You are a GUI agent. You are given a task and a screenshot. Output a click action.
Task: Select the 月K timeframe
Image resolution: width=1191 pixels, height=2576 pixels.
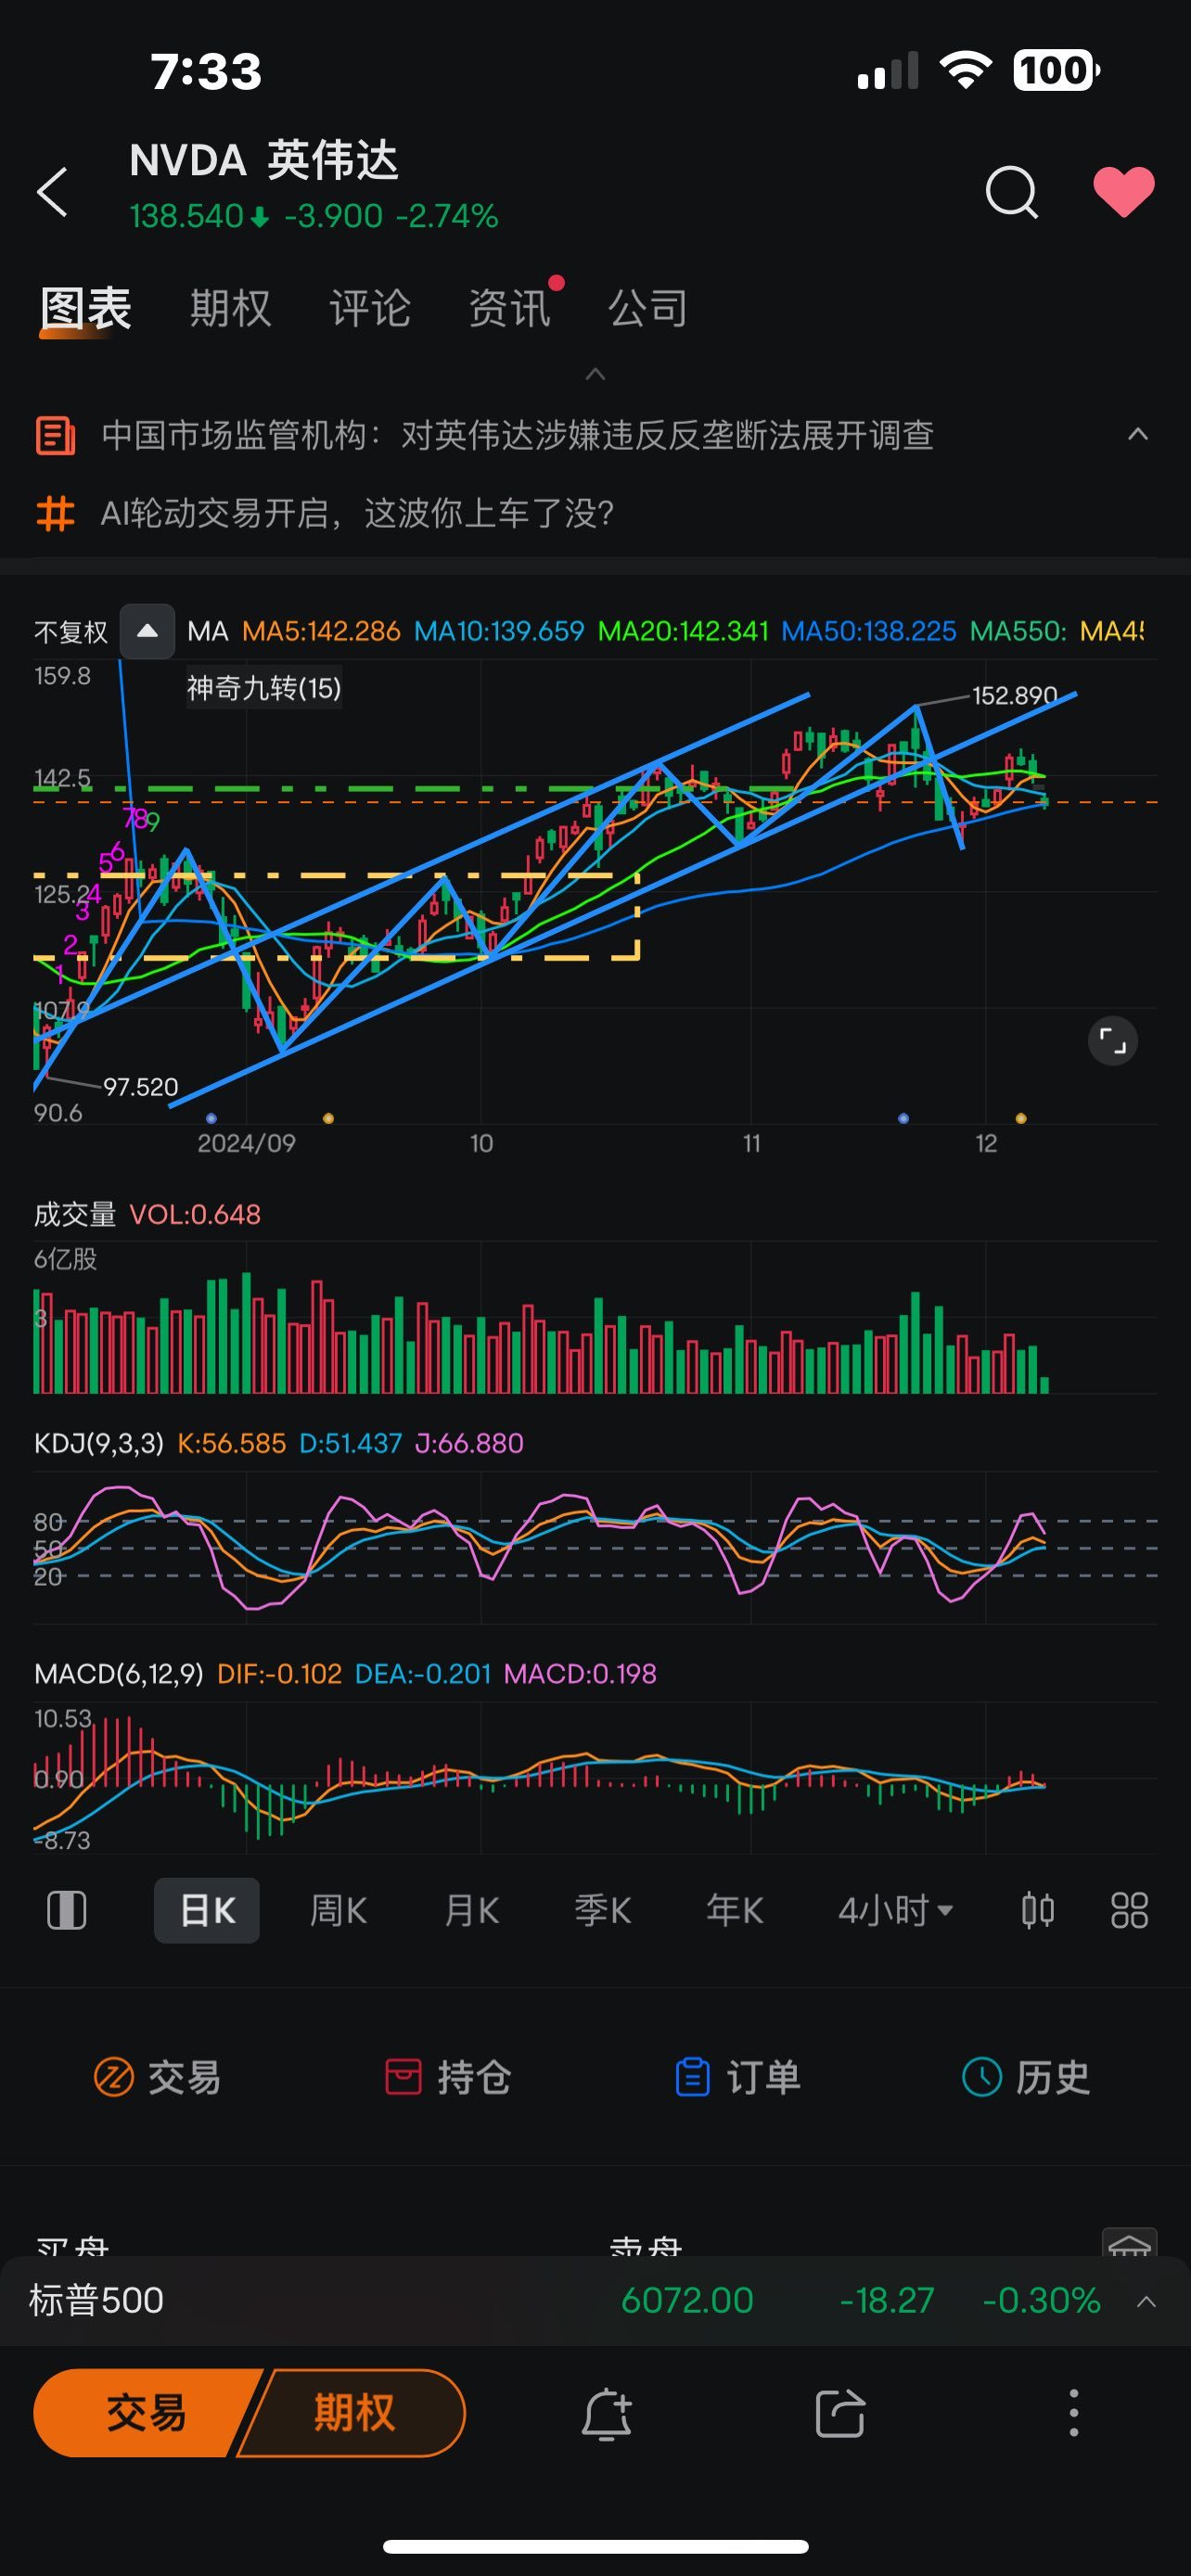[471, 1911]
